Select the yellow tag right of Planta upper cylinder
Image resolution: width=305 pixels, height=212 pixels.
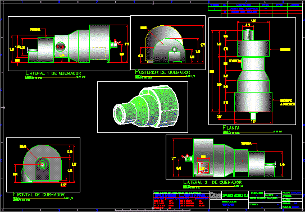pyautogui.click(x=285, y=49)
